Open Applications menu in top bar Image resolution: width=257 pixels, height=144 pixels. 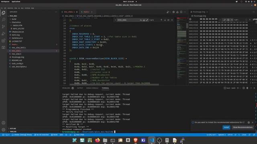(x=16, y=2)
